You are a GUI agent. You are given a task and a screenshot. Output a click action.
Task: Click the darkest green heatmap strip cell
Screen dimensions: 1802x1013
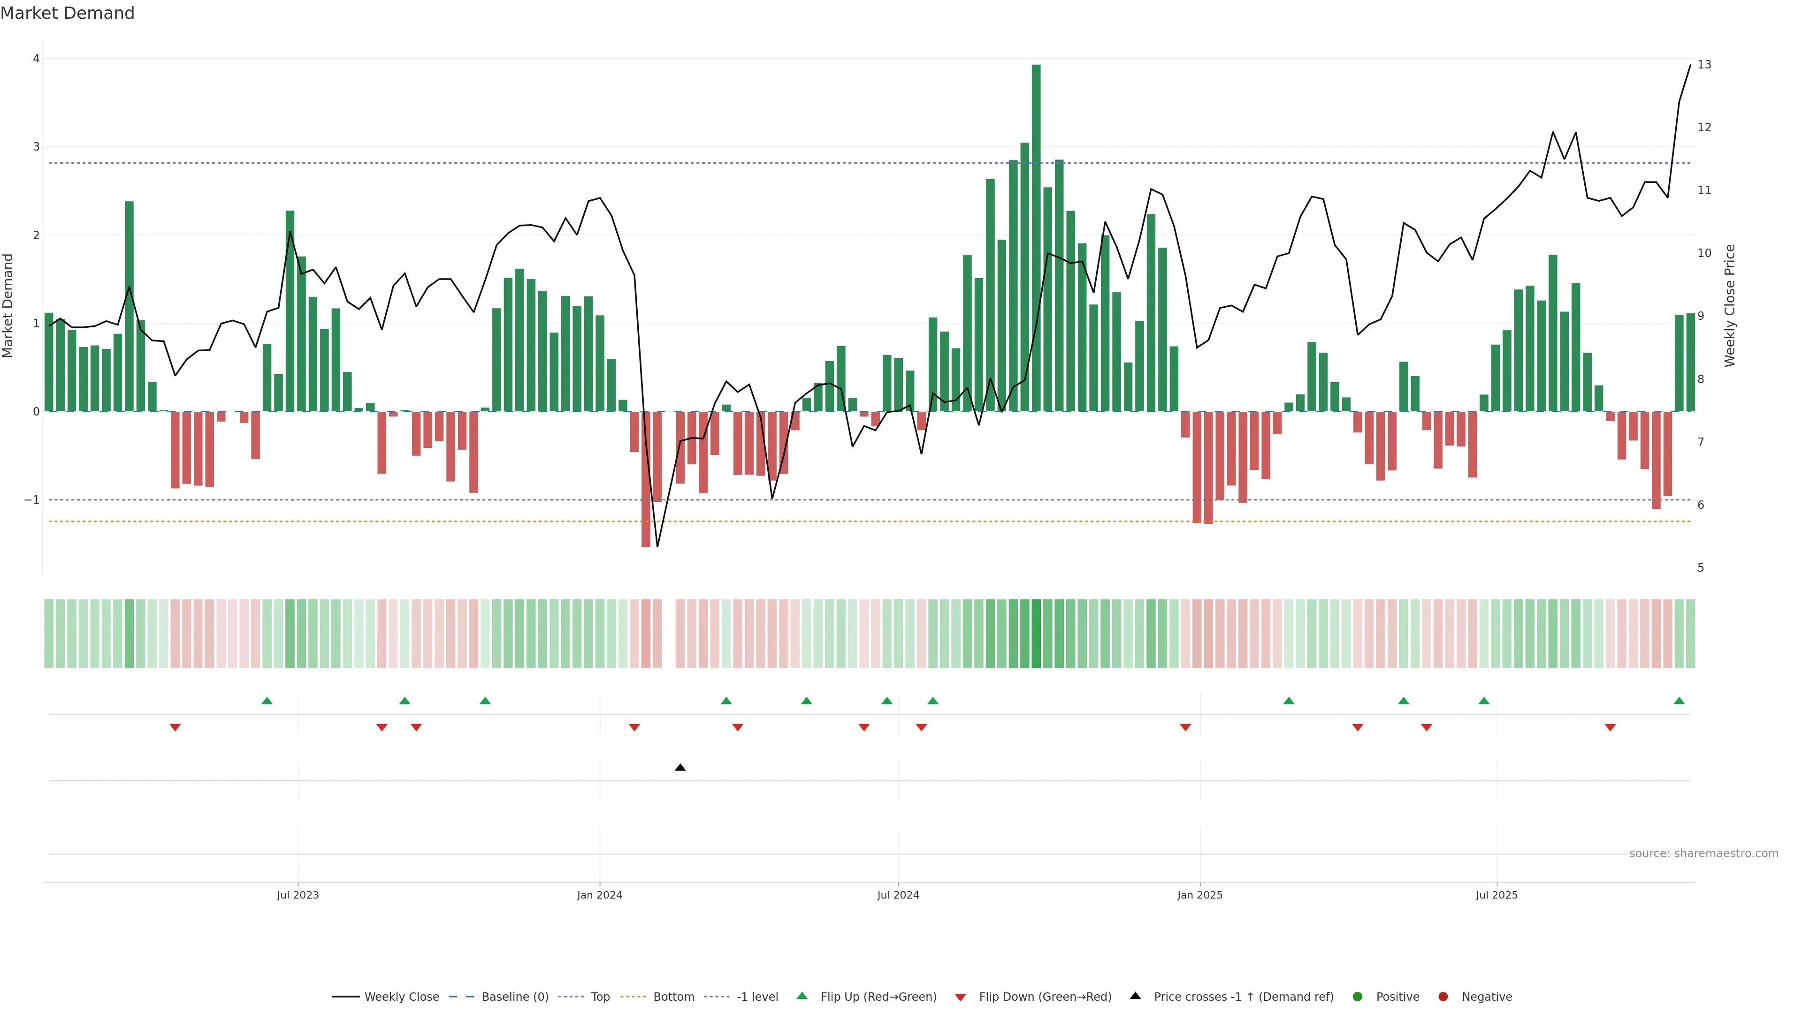(1036, 634)
